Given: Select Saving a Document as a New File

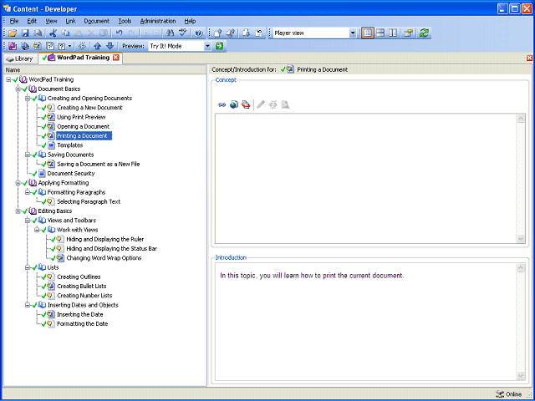Looking at the screenshot, I should point(99,164).
